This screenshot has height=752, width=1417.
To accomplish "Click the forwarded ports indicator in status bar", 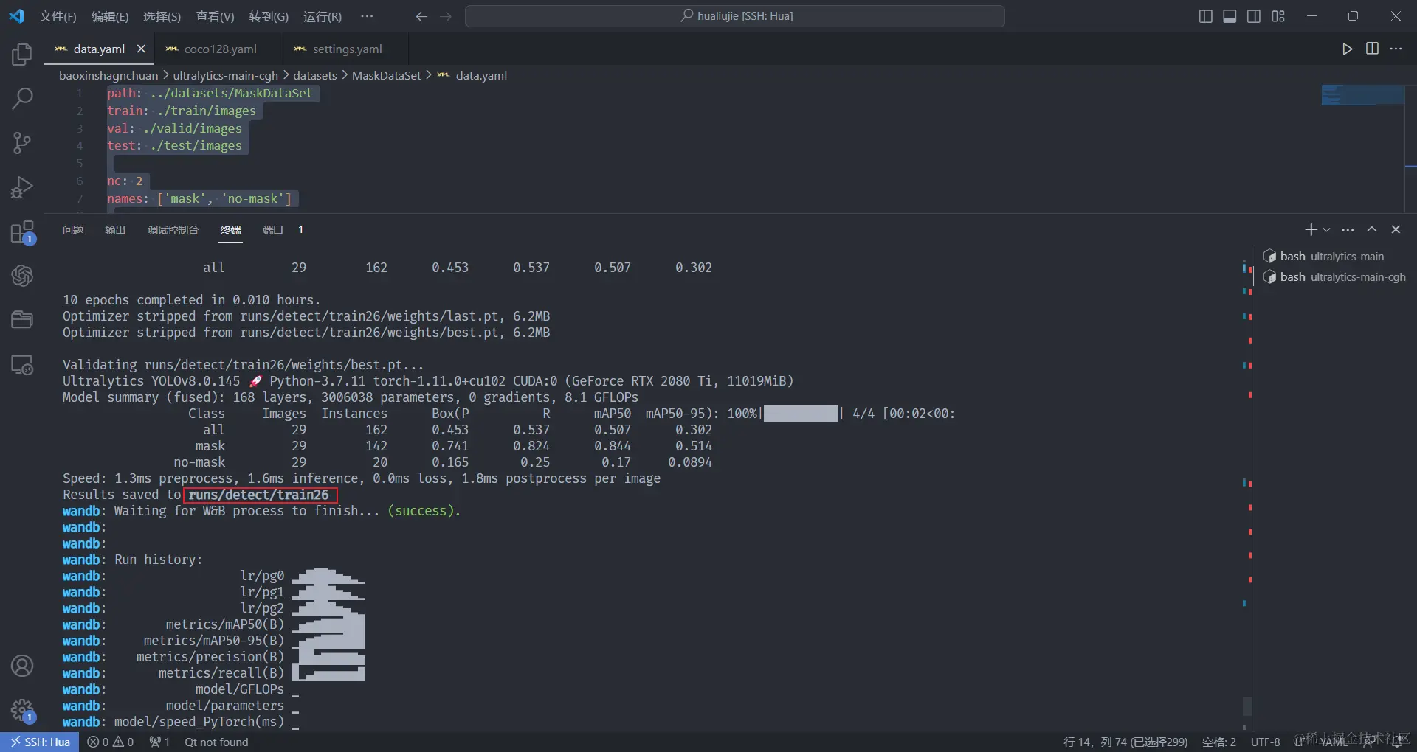I will (159, 742).
